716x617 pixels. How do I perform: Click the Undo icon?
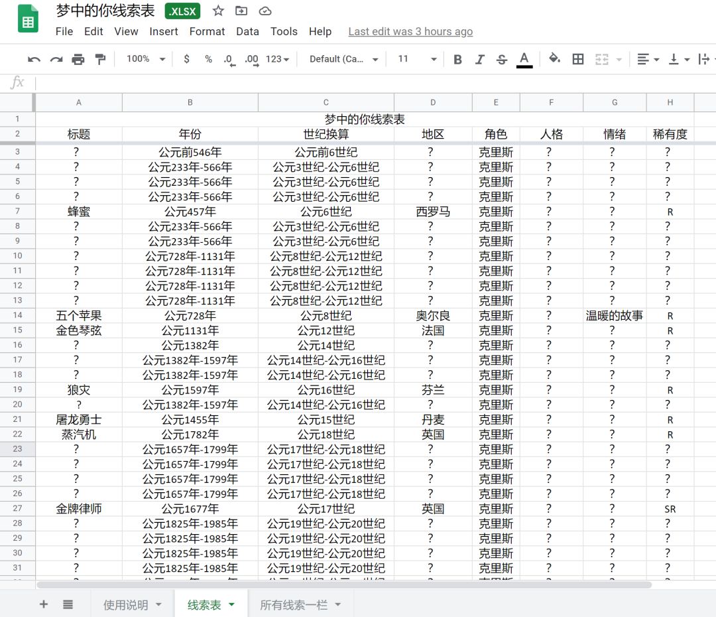[34, 60]
